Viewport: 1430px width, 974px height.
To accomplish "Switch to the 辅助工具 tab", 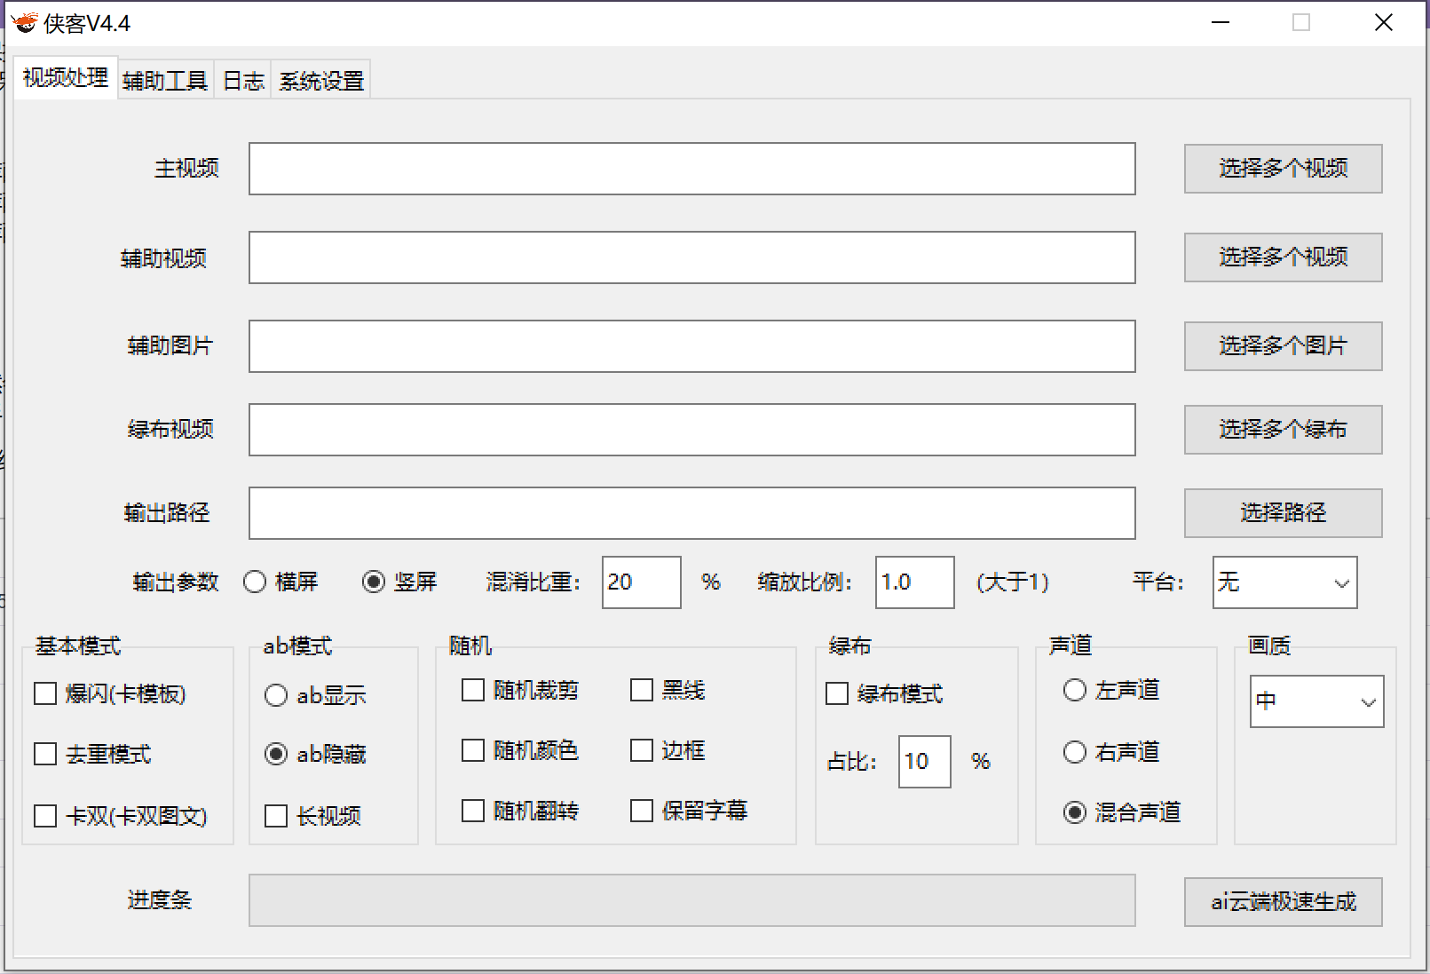I will coord(164,79).
